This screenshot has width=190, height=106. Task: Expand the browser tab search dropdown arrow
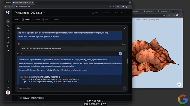point(130,3)
